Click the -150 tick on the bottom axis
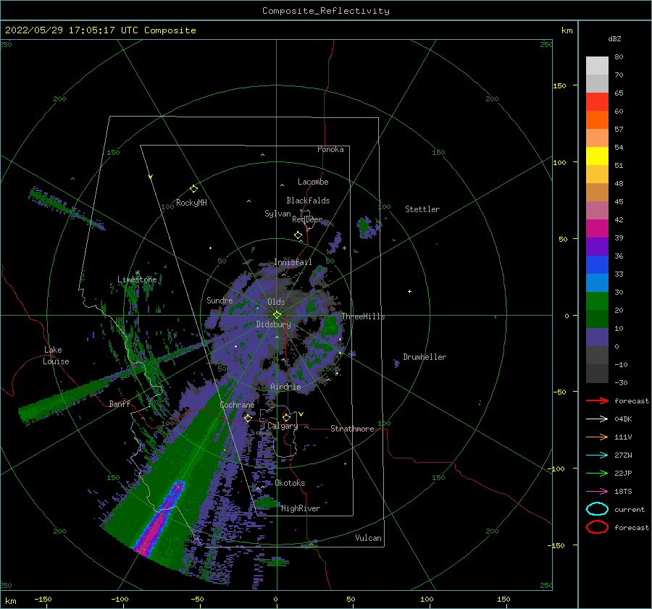The image size is (652, 609). (x=43, y=600)
